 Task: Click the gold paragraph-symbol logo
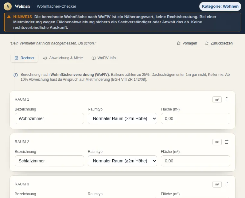[x=8, y=6]
